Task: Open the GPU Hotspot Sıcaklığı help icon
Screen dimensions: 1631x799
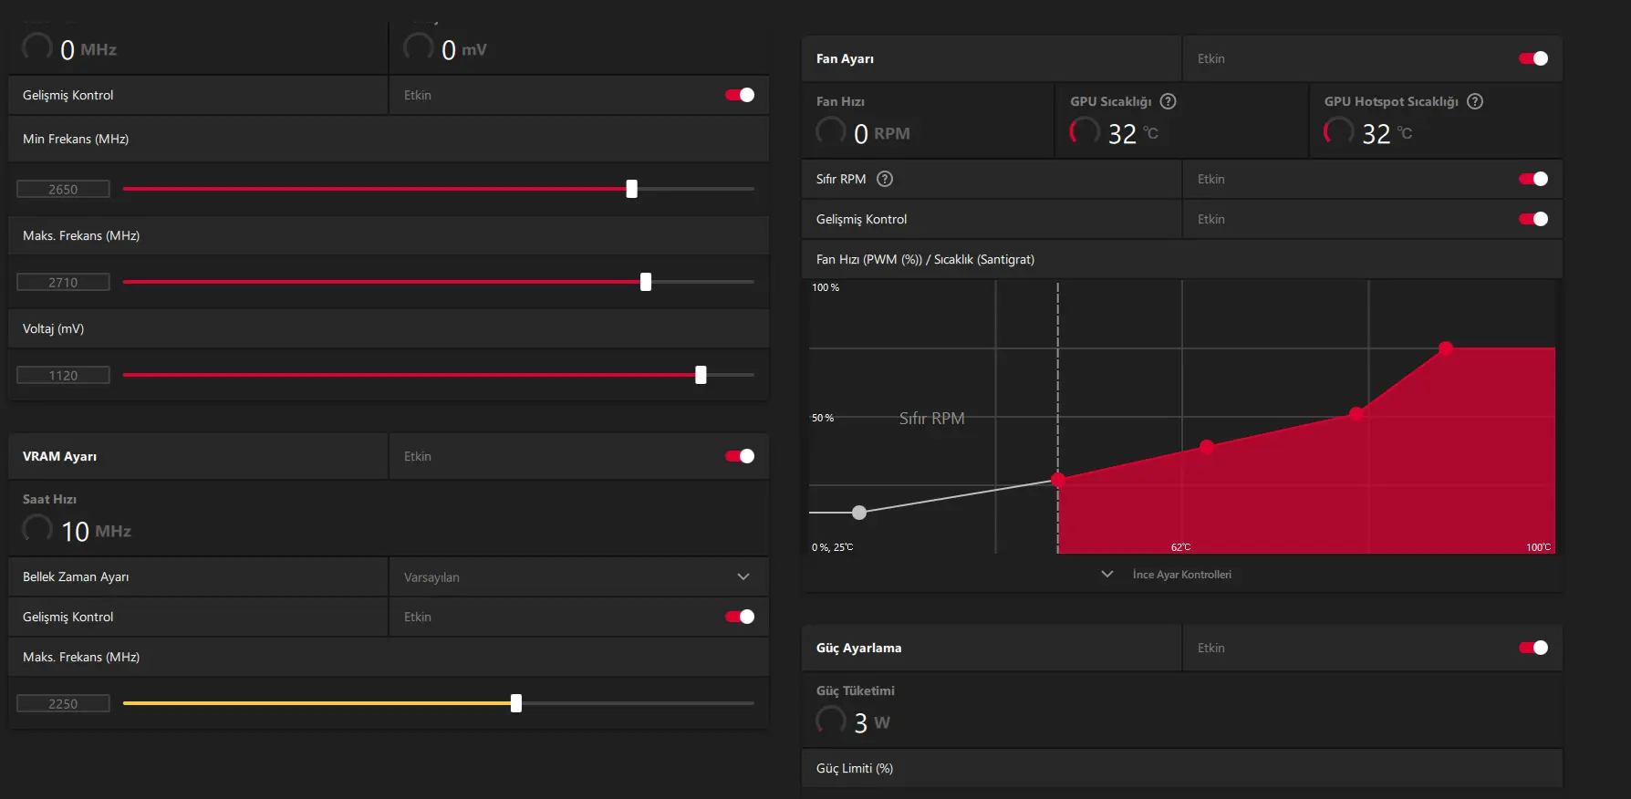Action: pos(1475,101)
